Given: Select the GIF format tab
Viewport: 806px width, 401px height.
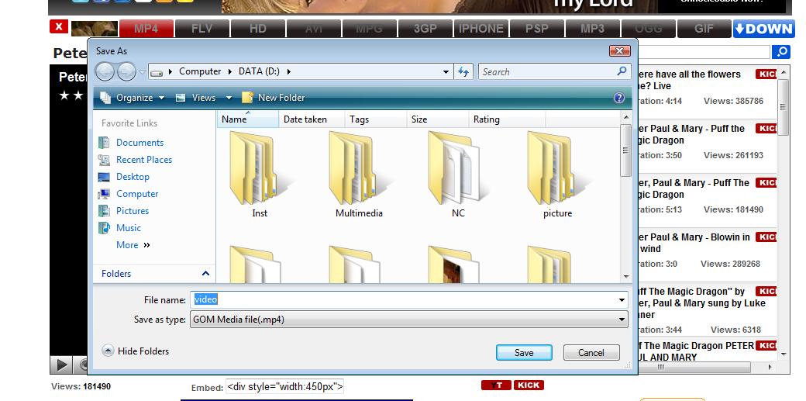Looking at the screenshot, I should [x=704, y=29].
